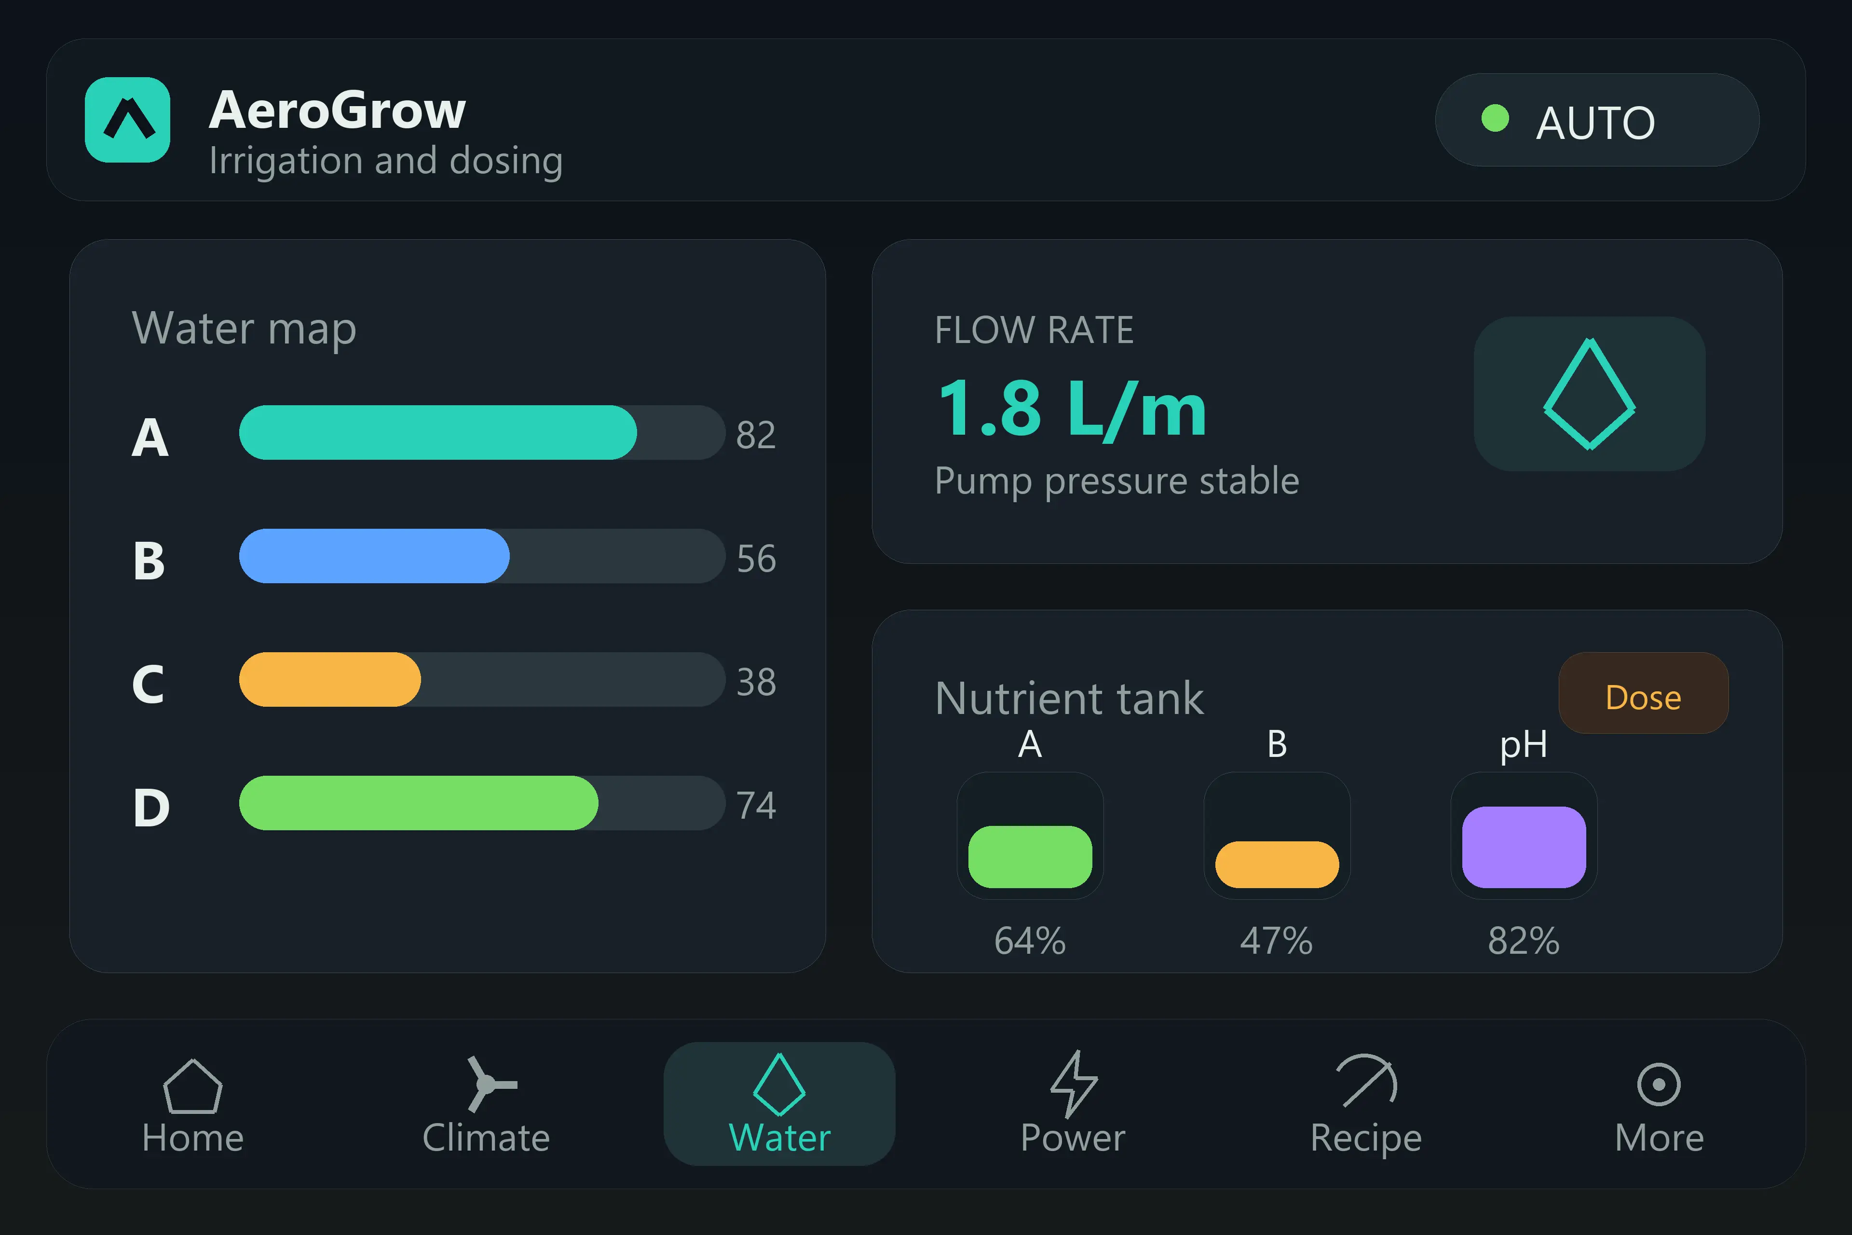Image resolution: width=1852 pixels, height=1235 pixels.
Task: Click the water droplet icon in Flow Rate card
Action: [x=1589, y=394]
